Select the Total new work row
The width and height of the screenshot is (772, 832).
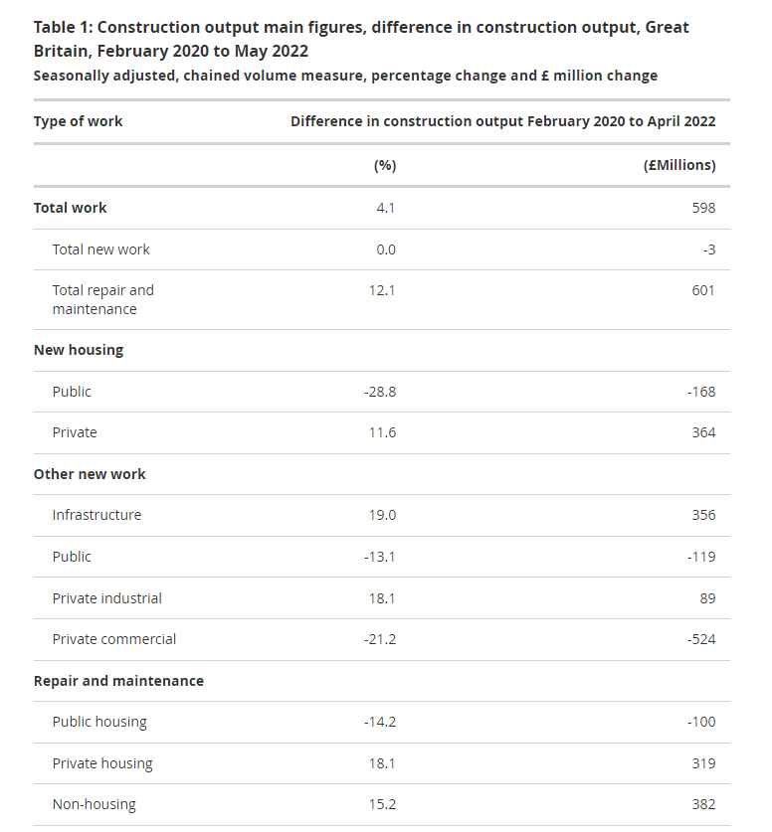tap(382, 250)
